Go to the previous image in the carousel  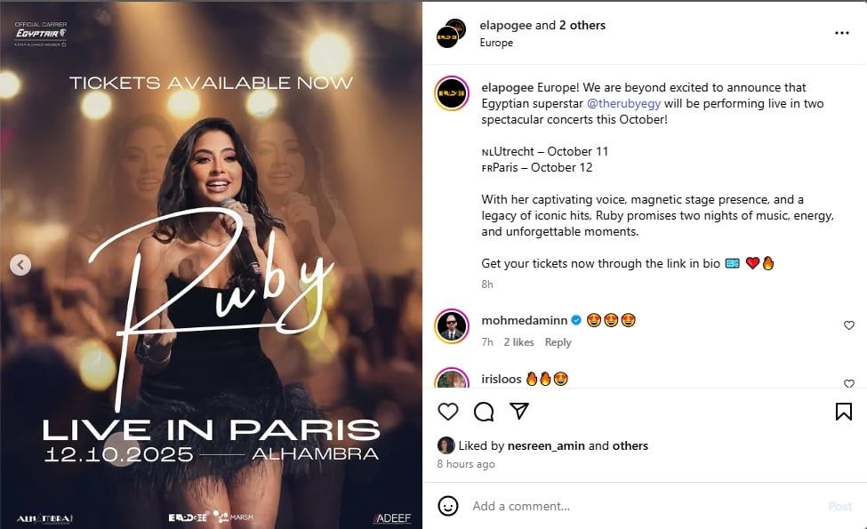[x=20, y=265]
